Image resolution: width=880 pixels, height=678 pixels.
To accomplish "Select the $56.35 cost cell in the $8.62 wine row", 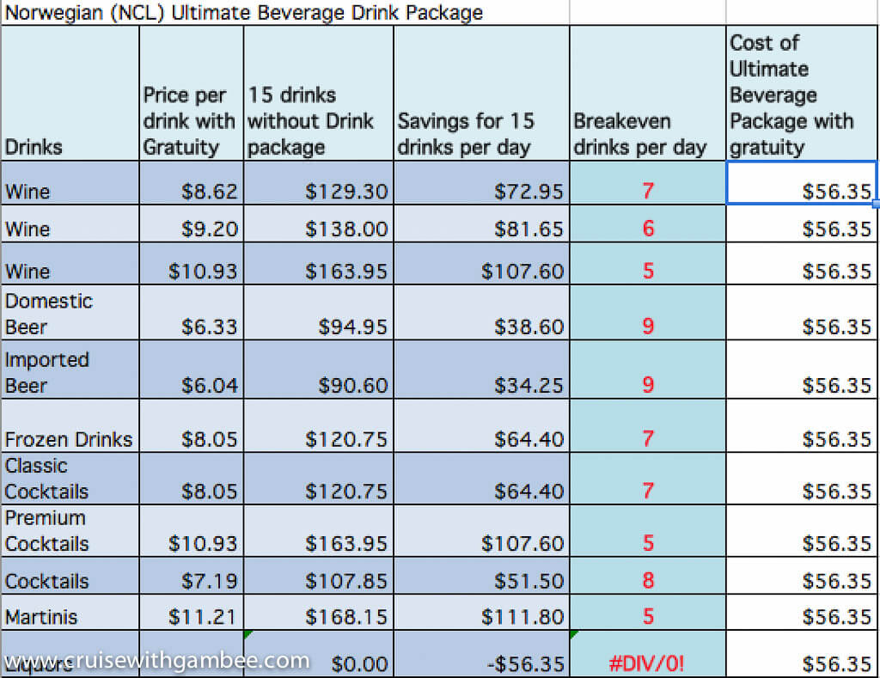I will point(802,183).
